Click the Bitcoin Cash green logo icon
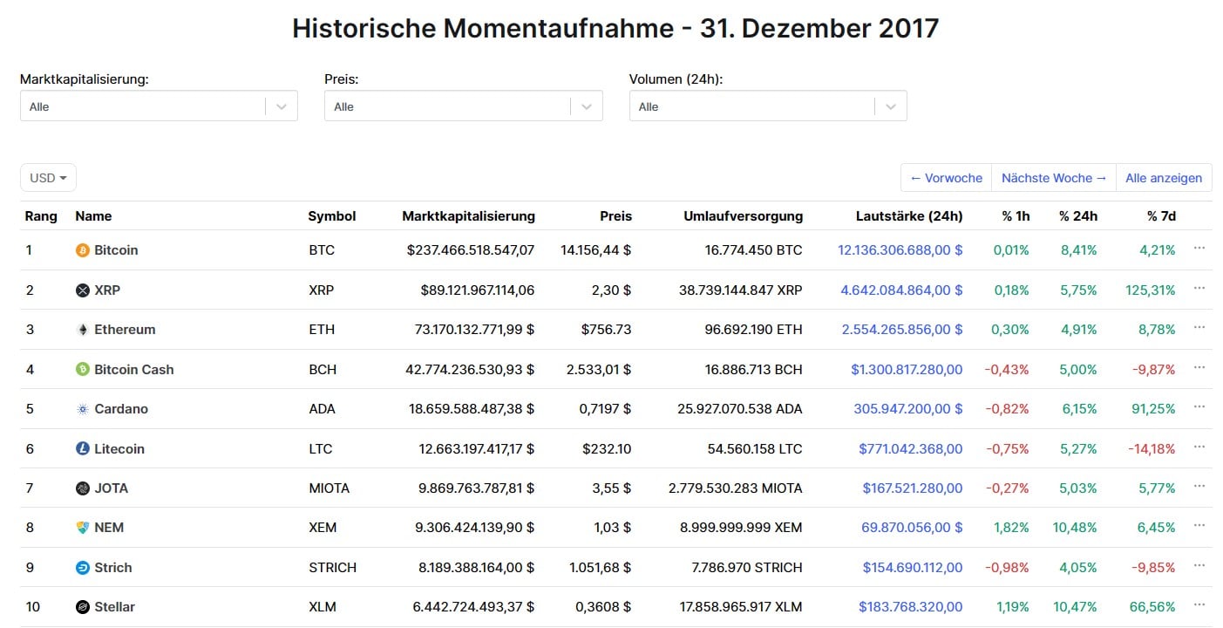Viewport: 1223px width, 628px height. pyautogui.click(x=83, y=370)
